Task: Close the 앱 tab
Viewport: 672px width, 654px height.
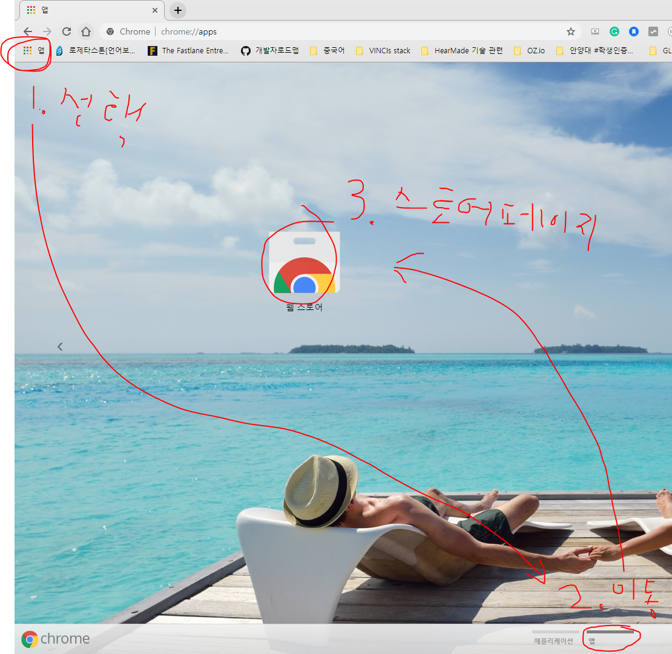Action: [x=155, y=10]
